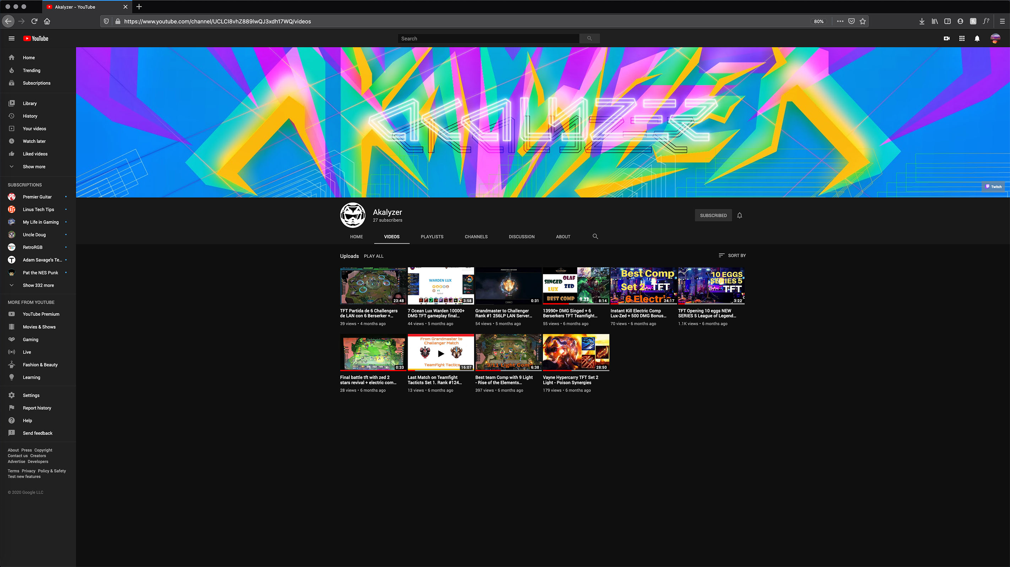Expand Show 332 more subscriptions
This screenshot has height=567, width=1010.
pos(38,285)
